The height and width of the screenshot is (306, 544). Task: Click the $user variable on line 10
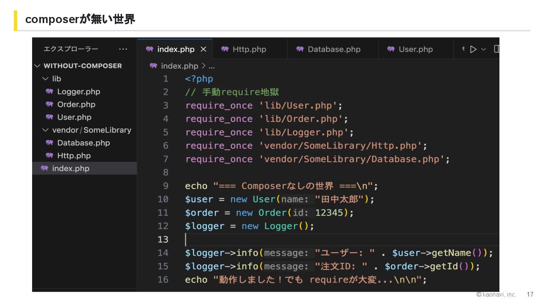(199, 199)
